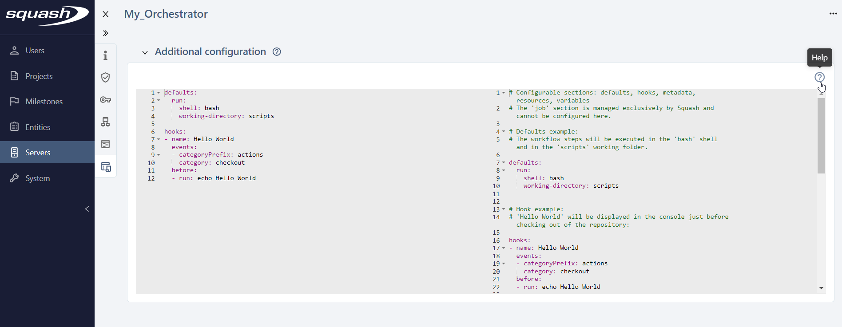Open the additional configuration anchor icon
This screenshot has width=842, height=327.
[x=106, y=167]
